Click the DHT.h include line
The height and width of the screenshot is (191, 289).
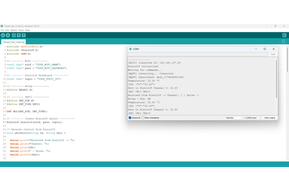19,54
